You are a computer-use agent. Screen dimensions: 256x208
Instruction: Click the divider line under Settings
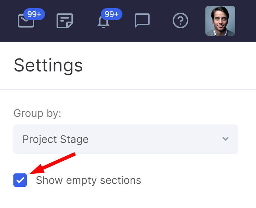pyautogui.click(x=128, y=90)
